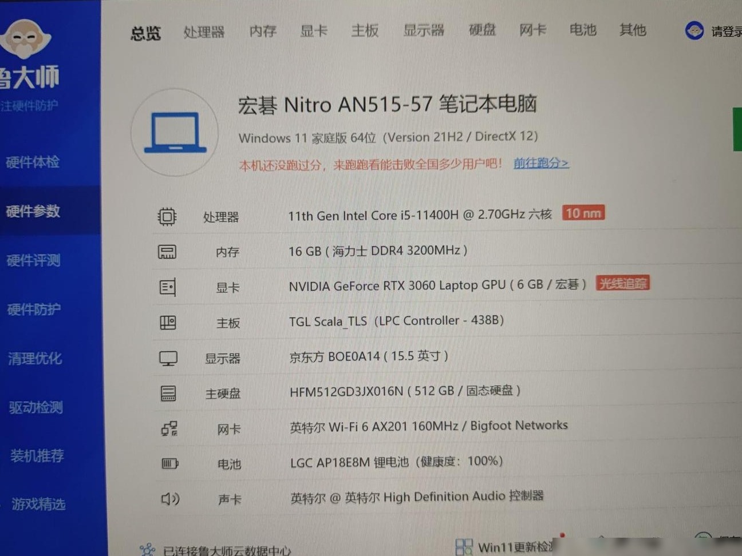Select 硬件体检 in the sidebar

click(33, 162)
